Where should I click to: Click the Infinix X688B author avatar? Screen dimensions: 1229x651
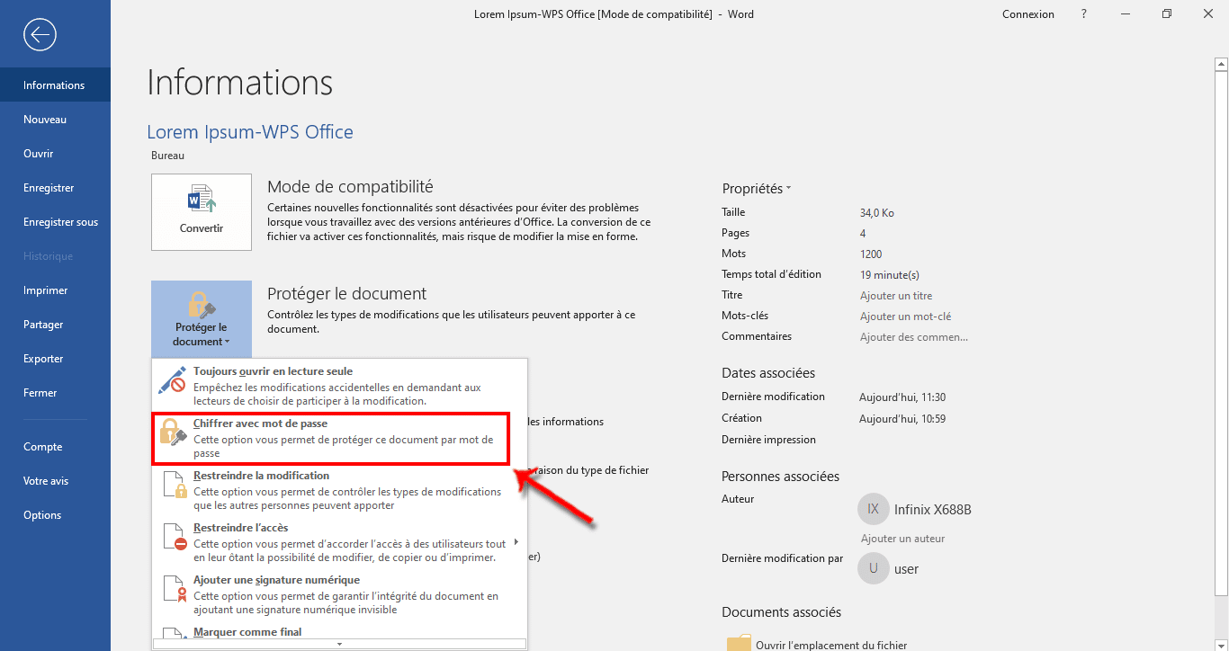tap(873, 509)
